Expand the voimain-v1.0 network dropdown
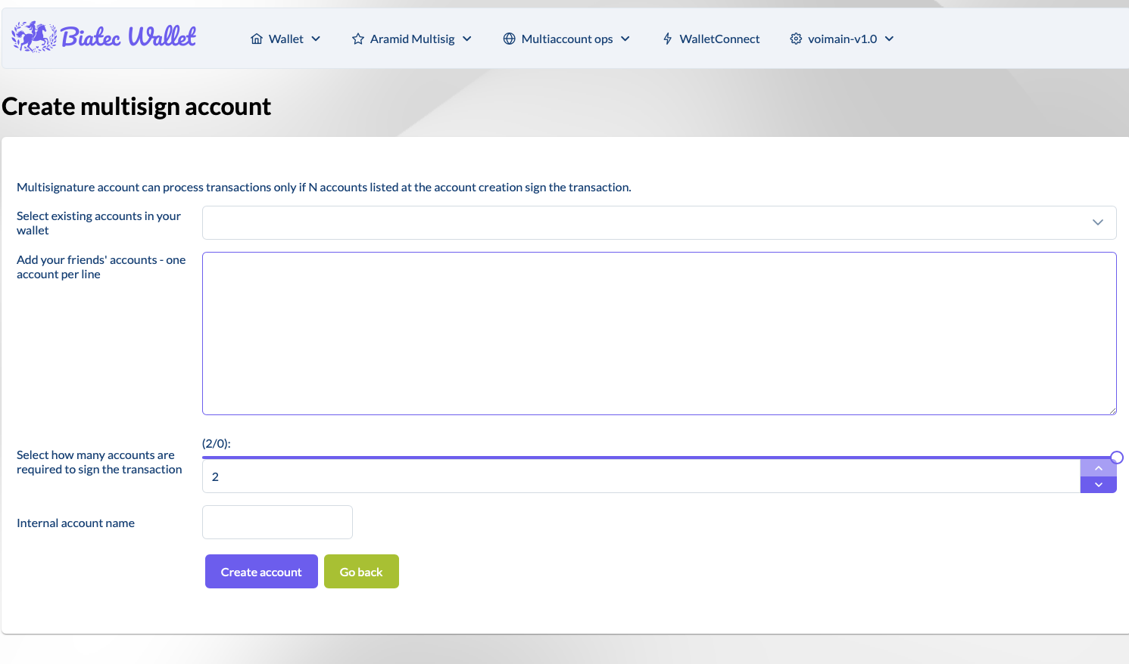Viewport: 1129px width, 664px height. [x=890, y=39]
